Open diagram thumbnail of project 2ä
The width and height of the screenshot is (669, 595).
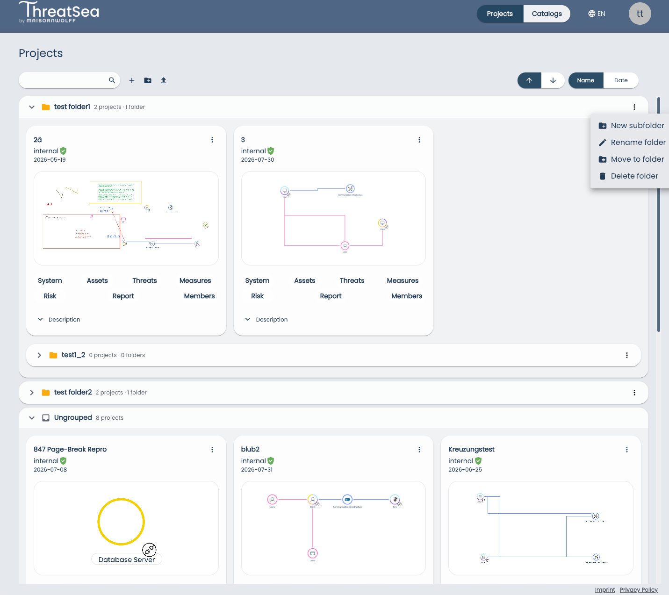point(126,218)
